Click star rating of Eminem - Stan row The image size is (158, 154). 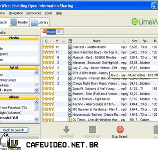click(48, 93)
